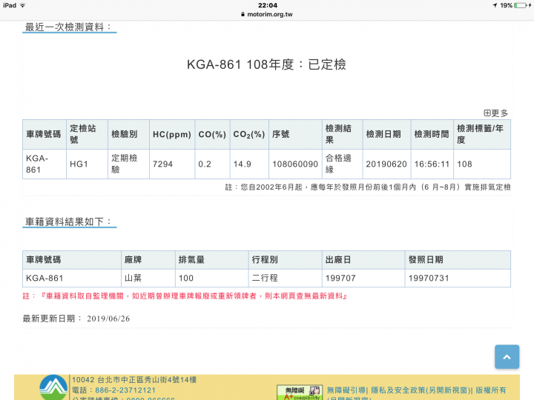The image size is (534, 400).
Task: Click the 行程別 column header
Action: point(285,260)
